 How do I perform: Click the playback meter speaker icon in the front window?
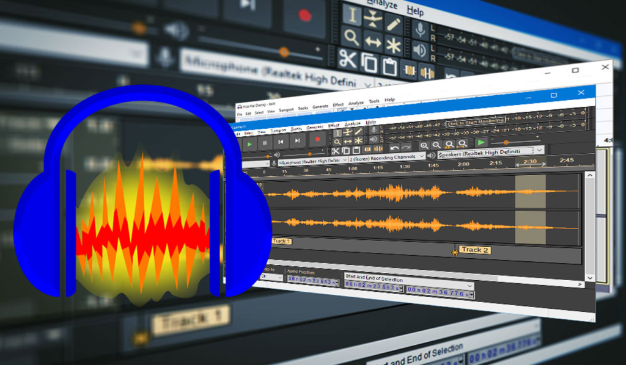tap(374, 139)
